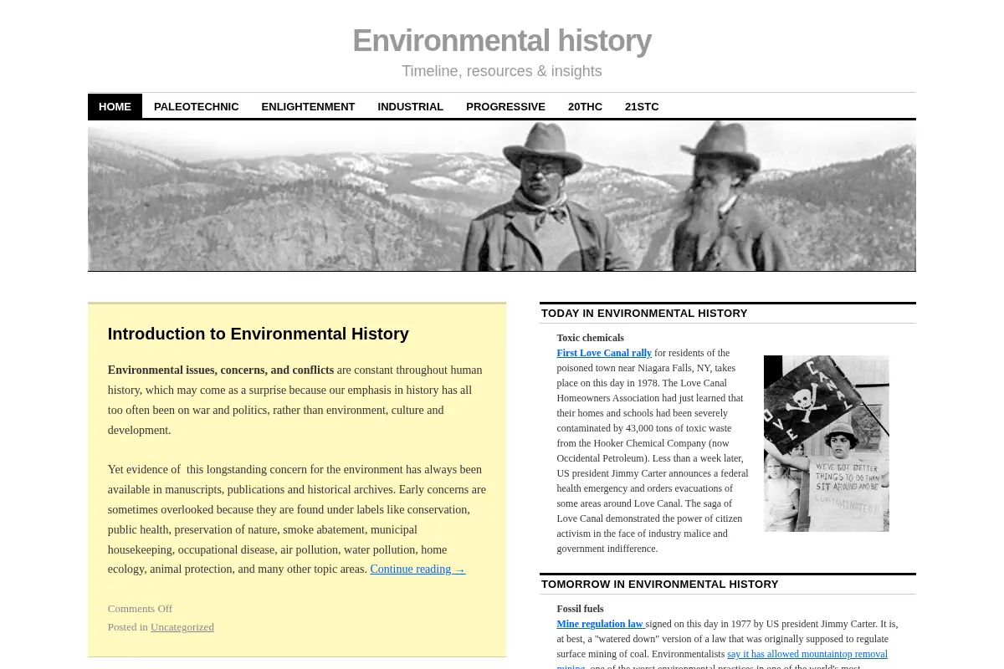Open the Progressive era page
1004x669 pixels.
click(x=505, y=106)
